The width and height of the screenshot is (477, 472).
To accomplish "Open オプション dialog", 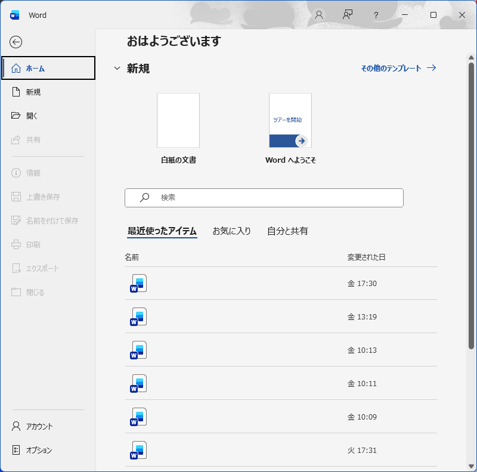I will [x=48, y=450].
